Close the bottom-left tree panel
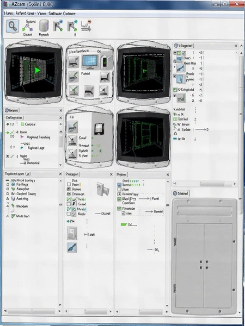This screenshot has width=245, height=326. 60,174
